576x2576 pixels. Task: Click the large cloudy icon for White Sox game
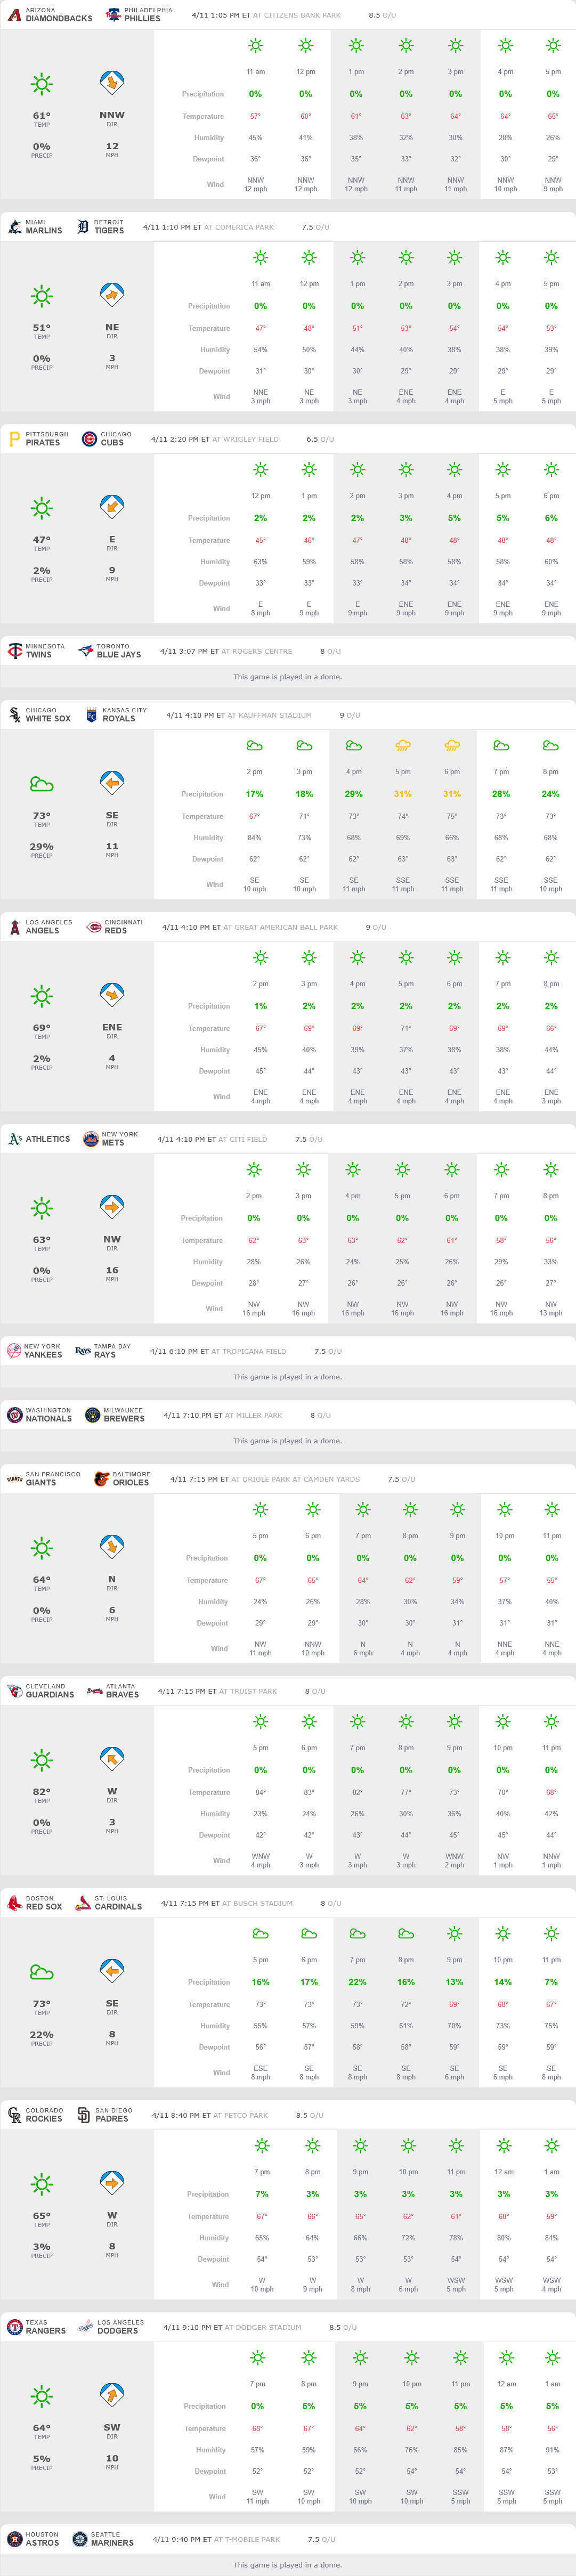click(41, 784)
